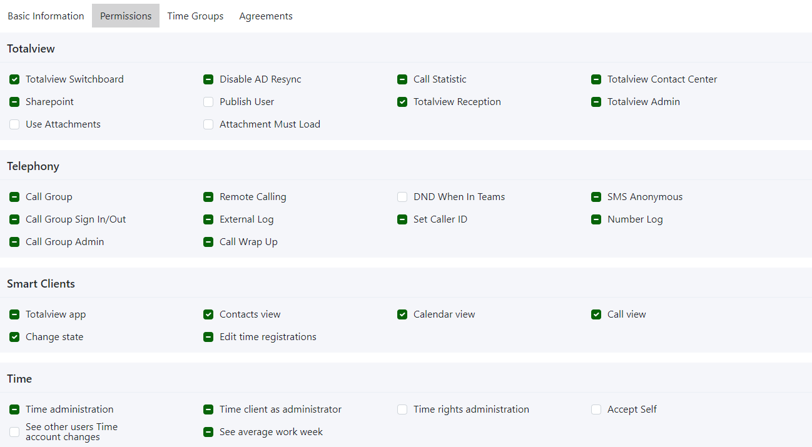This screenshot has width=812, height=447.
Task: Open the Basic Information tab
Action: [x=46, y=16]
